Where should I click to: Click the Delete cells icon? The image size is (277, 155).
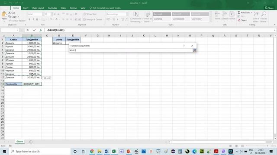click(x=225, y=16)
